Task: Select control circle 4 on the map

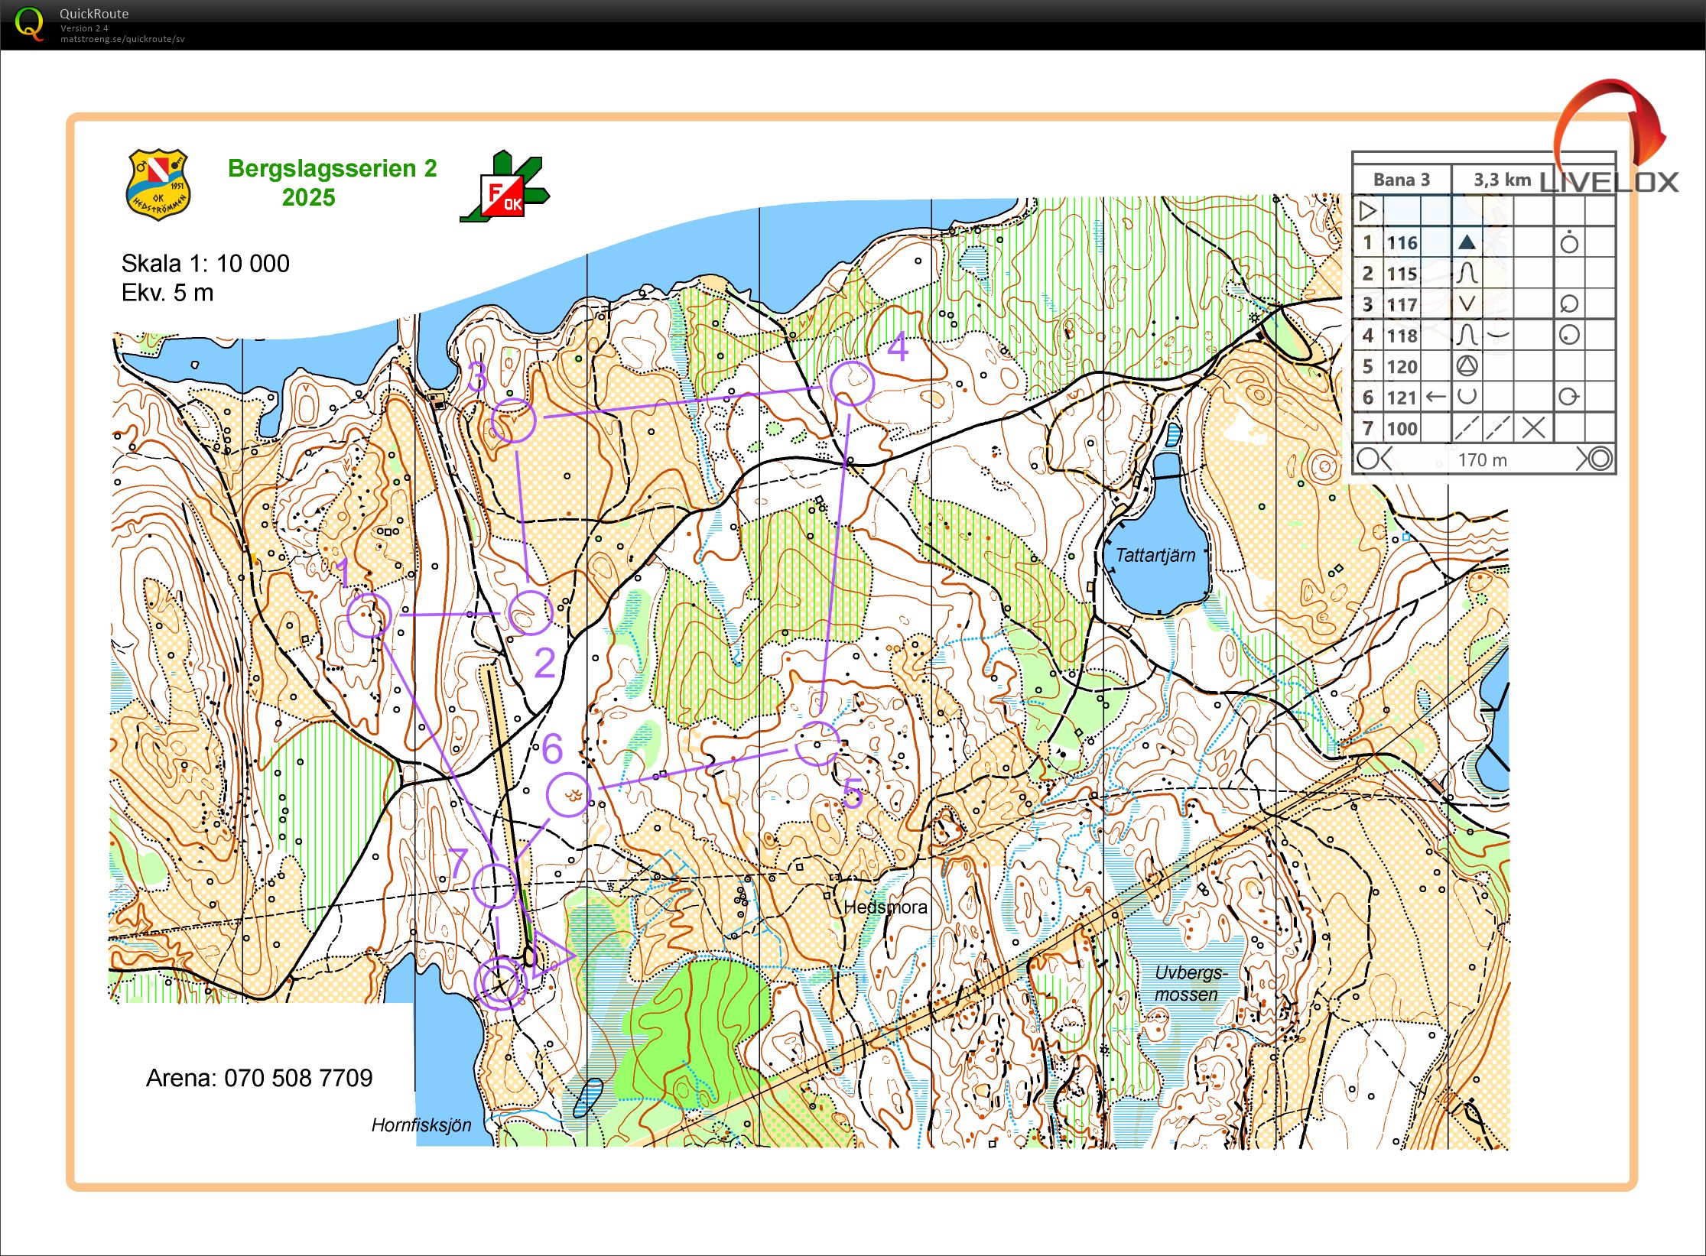Action: 852,383
